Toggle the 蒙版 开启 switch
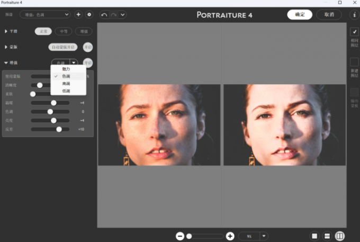This screenshot has height=242, width=360. 88,47
